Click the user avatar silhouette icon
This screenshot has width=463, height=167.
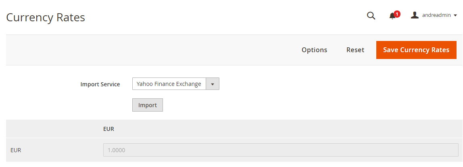tap(415, 15)
